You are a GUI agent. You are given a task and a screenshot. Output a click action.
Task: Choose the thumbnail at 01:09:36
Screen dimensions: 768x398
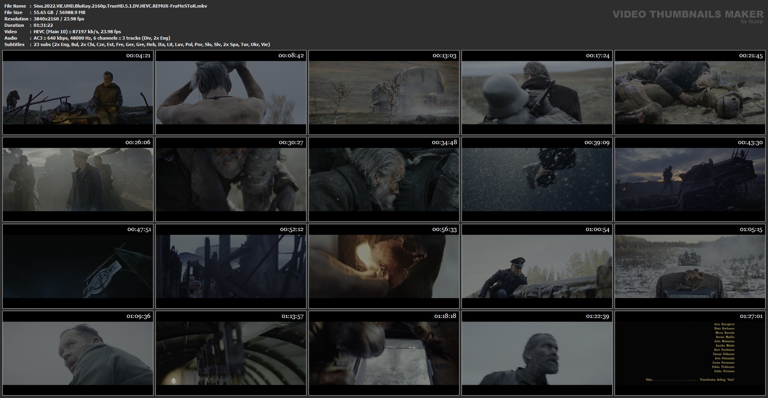point(78,353)
